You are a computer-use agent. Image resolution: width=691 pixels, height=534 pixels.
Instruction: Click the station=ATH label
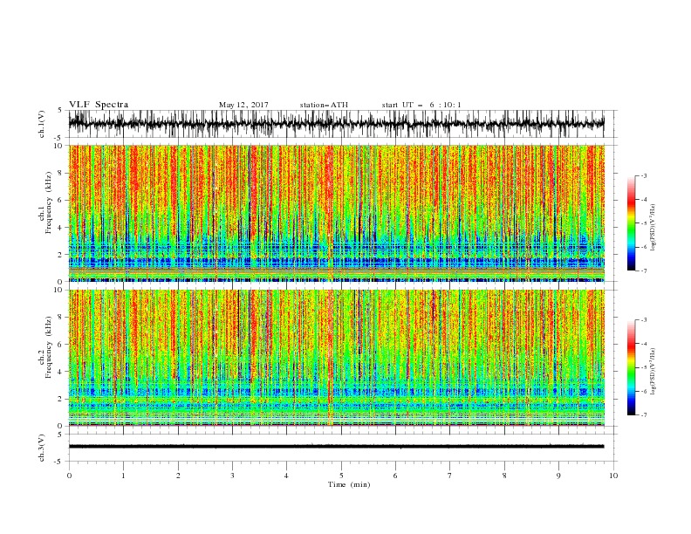(324, 105)
